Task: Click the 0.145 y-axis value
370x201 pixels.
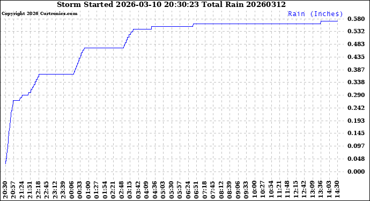Action: pos(356,133)
